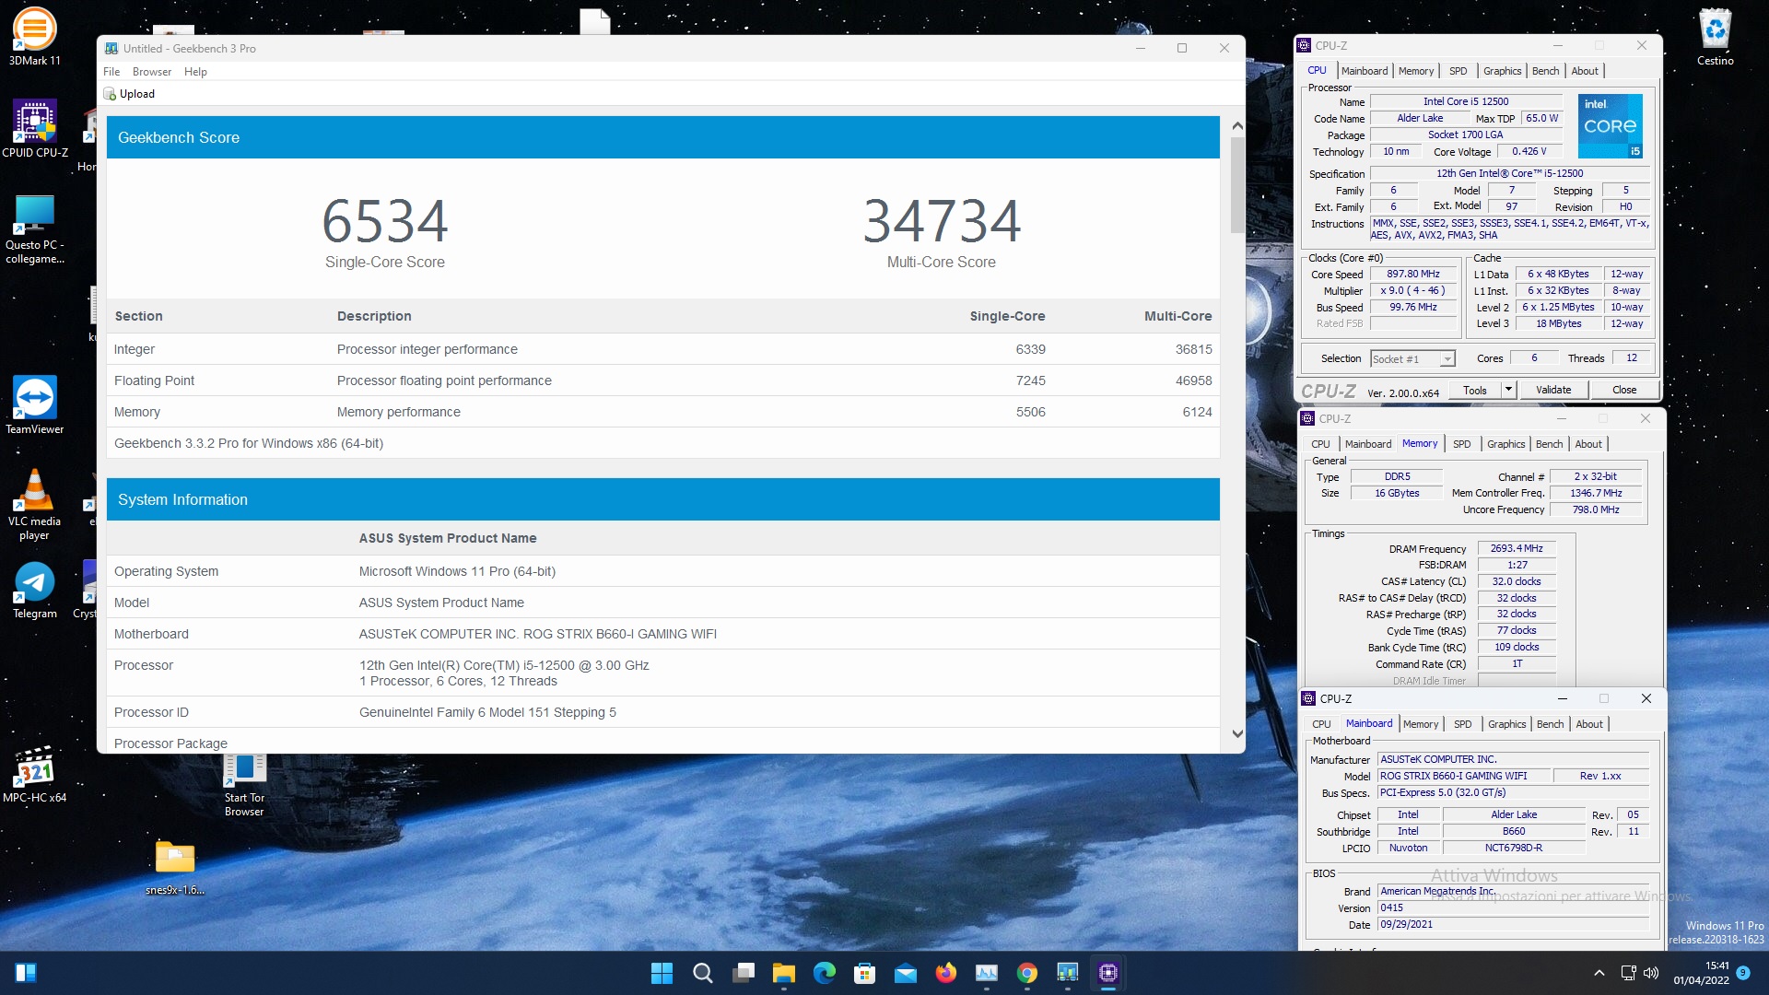This screenshot has width=1769, height=995.
Task: Open About tab in top CPU-Z window
Action: [1585, 71]
